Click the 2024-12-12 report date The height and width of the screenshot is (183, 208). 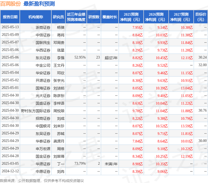click(10, 171)
